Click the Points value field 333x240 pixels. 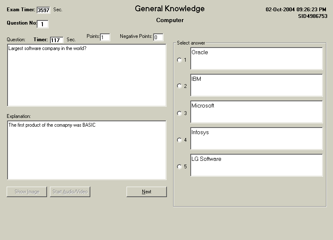(105, 37)
